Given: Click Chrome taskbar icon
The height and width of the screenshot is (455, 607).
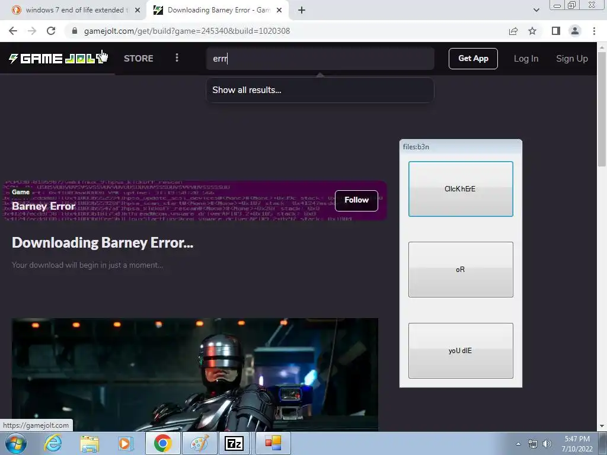Looking at the screenshot, I should point(162,443).
